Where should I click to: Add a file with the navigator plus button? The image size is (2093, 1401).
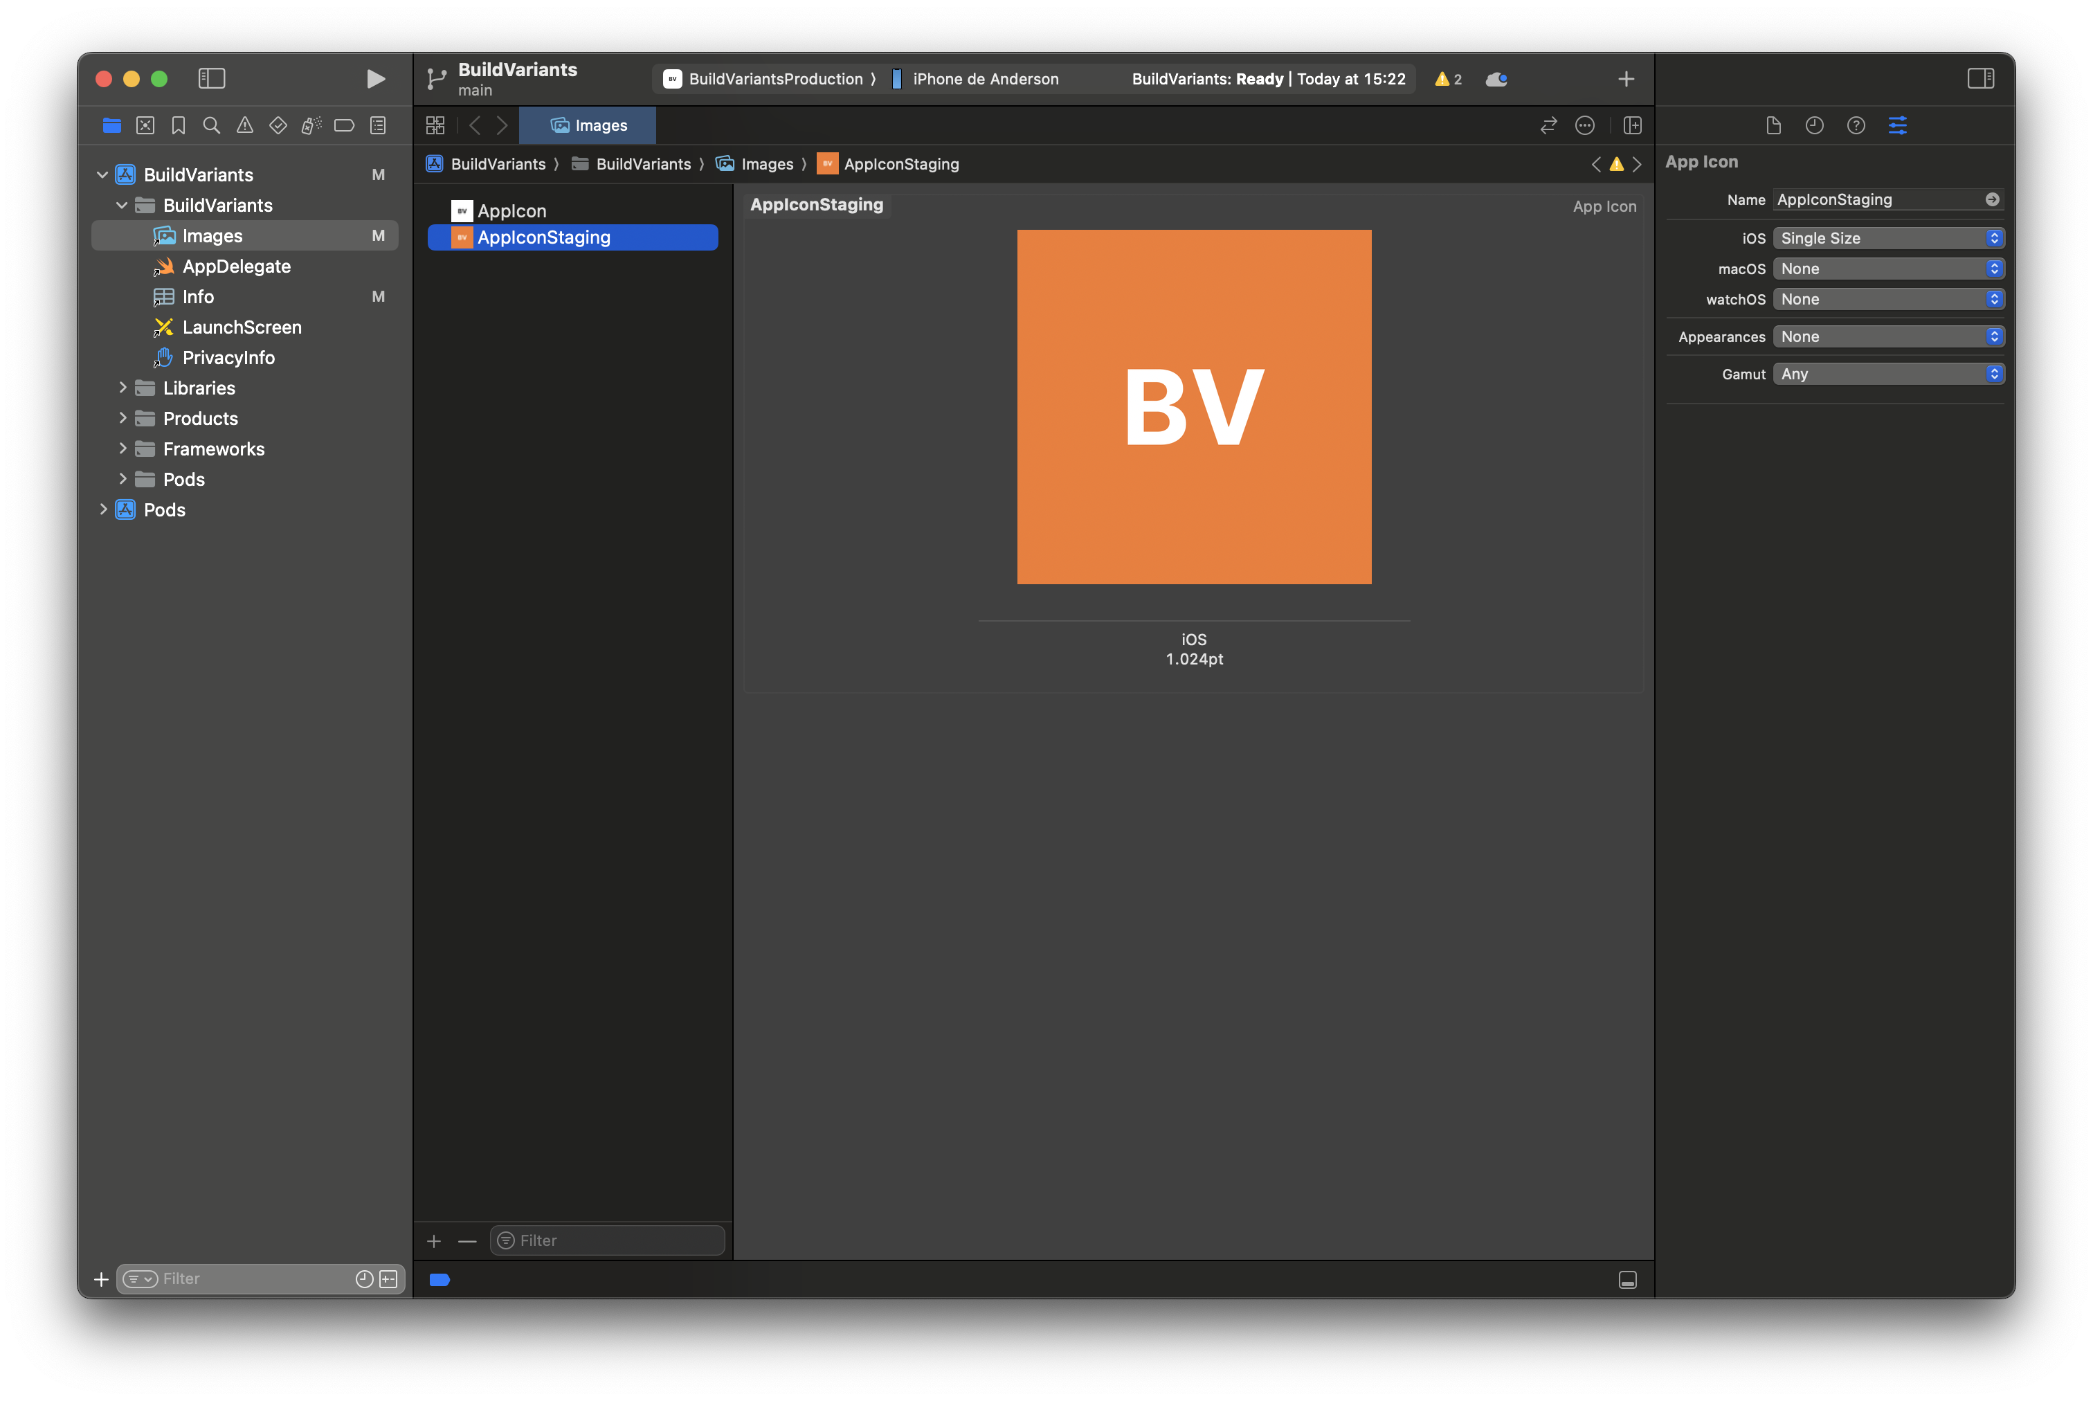101,1279
